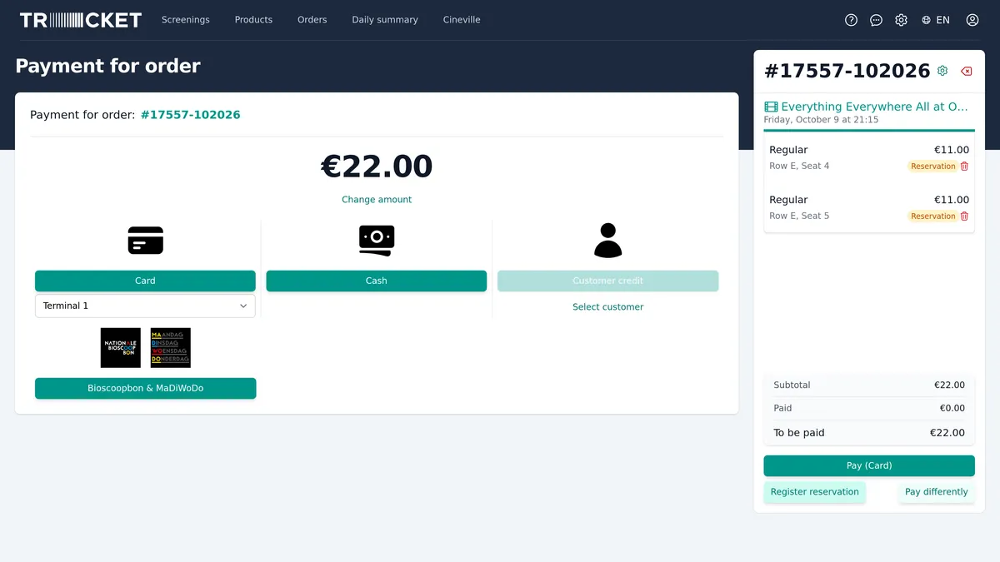Click the To be paid total €22.00
Viewport: 1000px width, 562px height.
pyautogui.click(x=947, y=433)
